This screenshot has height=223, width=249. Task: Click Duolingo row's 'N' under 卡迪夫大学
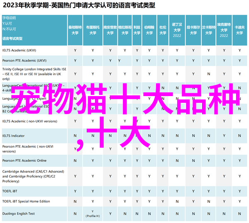click(x=239, y=213)
